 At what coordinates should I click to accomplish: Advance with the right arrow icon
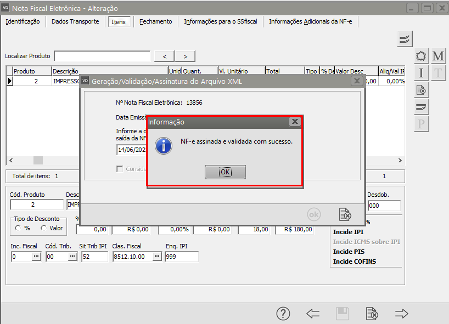point(401,314)
